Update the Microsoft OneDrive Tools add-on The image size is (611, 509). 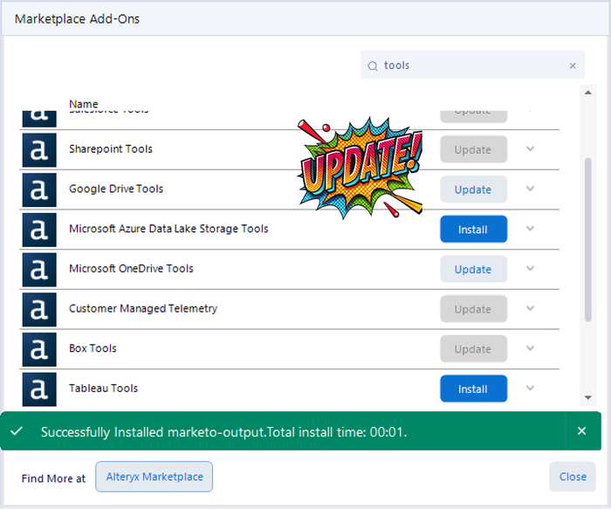click(x=473, y=269)
